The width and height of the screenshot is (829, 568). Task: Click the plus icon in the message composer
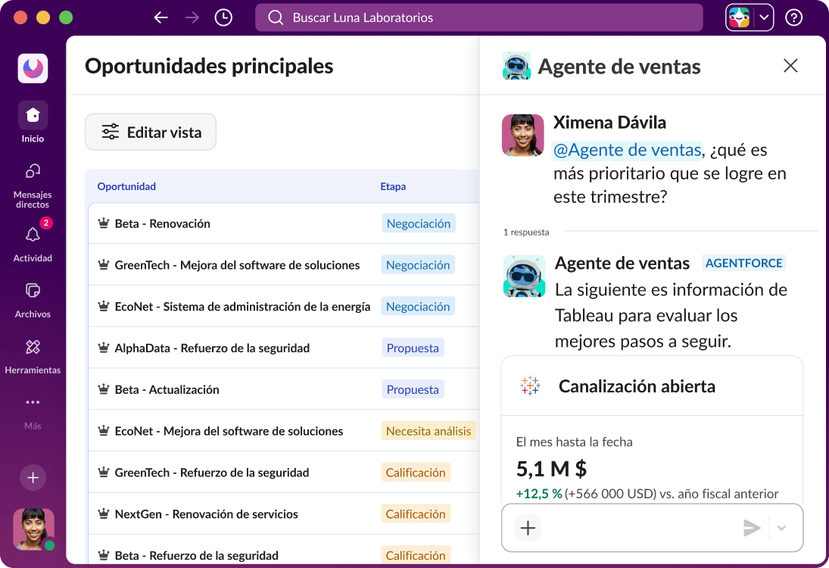tap(528, 528)
